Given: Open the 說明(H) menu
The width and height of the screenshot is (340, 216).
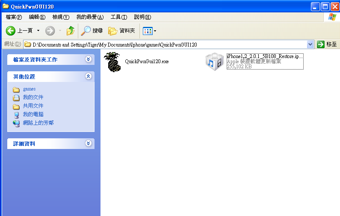Looking at the screenshot, I should click(142, 17).
